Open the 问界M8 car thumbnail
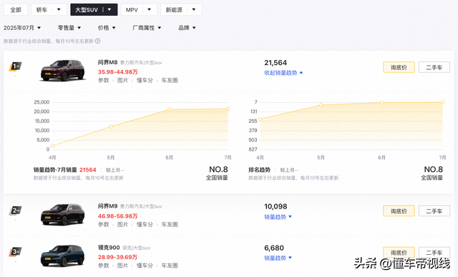Viewport: 458px width, 277px height. click(x=62, y=70)
